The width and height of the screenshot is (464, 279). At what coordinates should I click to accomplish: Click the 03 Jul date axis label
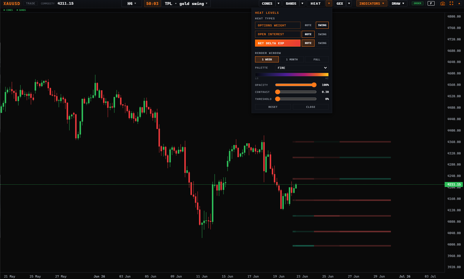coord(430,276)
